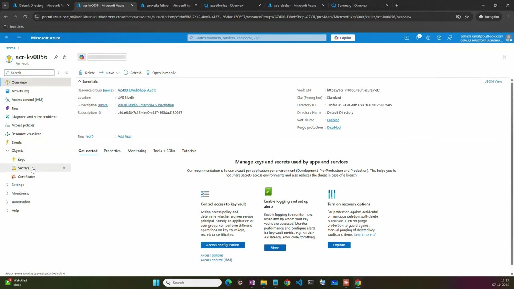Favorite the Secrets menu item star
Image resolution: width=514 pixels, height=289 pixels.
pyautogui.click(x=64, y=168)
